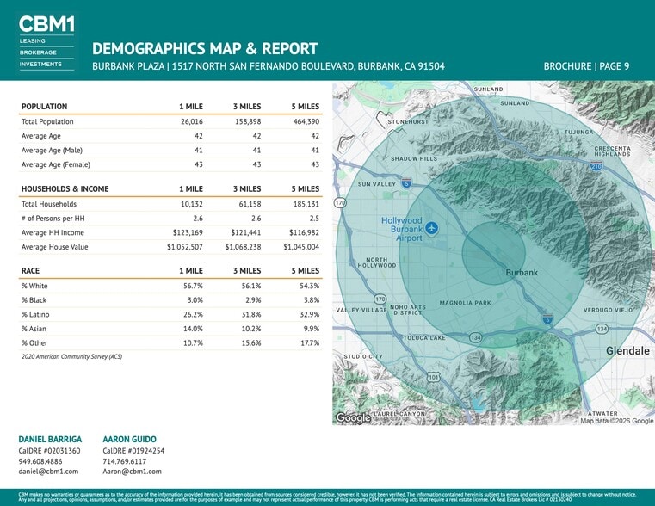Click the Toluca Lake map label
Image resolution: width=655 pixels, height=506 pixels.
424,337
